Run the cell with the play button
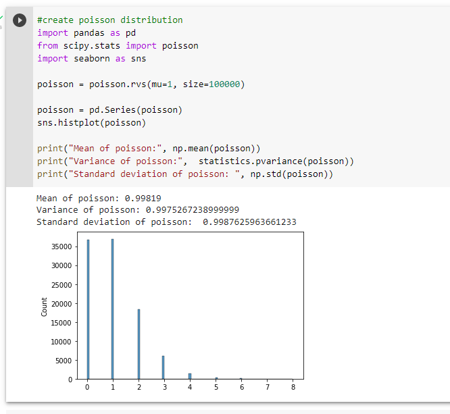450x414 pixels. 20,20
